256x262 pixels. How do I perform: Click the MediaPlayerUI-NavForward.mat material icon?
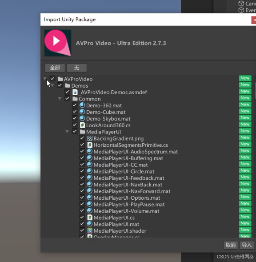pyautogui.click(x=90, y=191)
